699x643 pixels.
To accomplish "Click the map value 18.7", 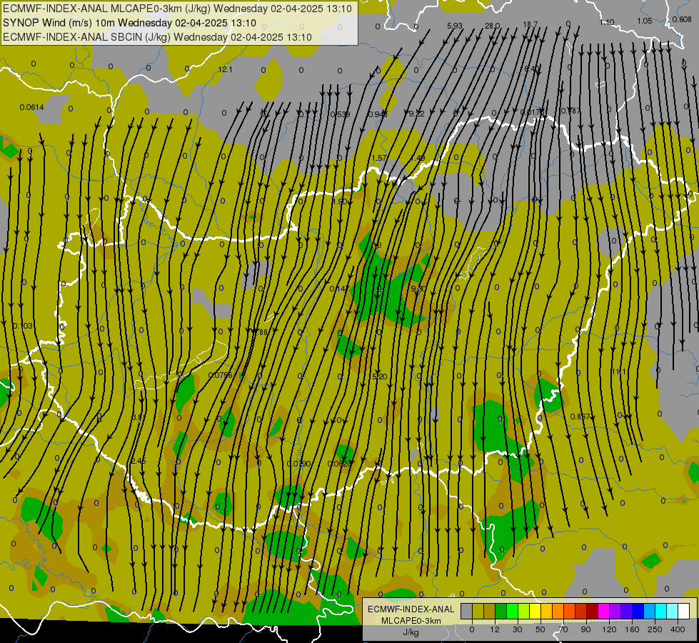I will (x=530, y=24).
